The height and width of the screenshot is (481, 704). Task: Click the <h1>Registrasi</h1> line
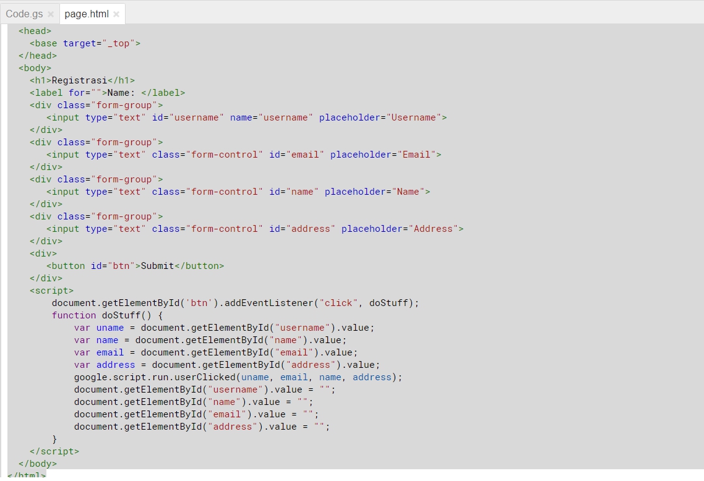82,80
